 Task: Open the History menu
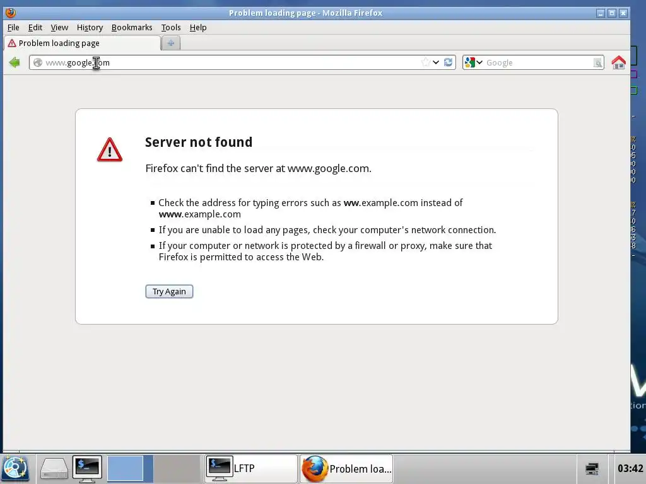point(90,28)
